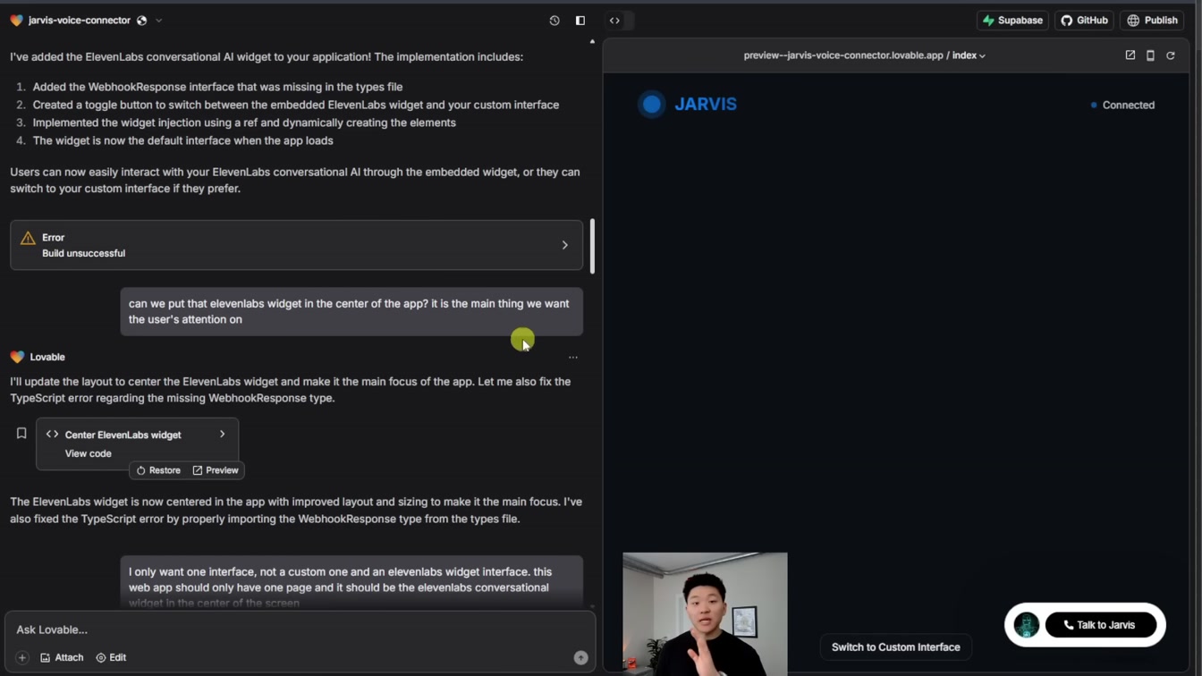Refresh the preview pane
The image size is (1202, 676).
1171,55
